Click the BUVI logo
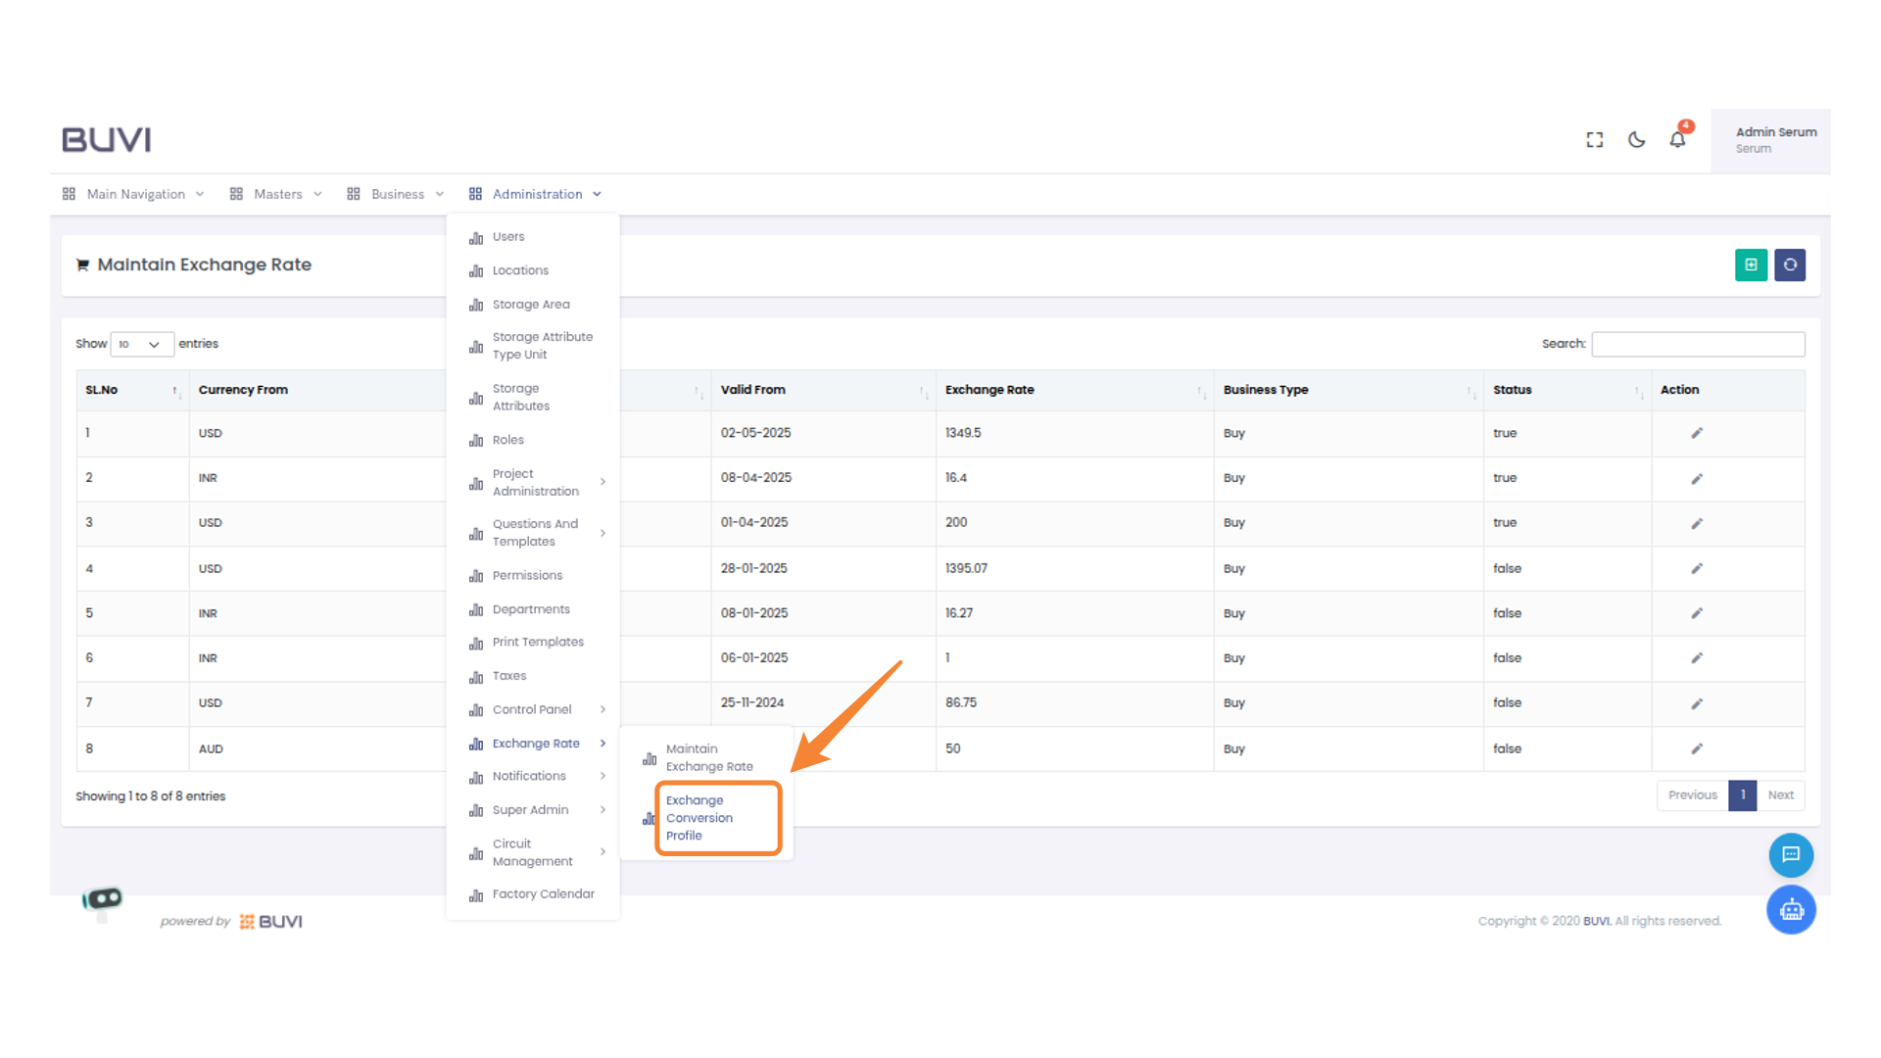 (106, 139)
